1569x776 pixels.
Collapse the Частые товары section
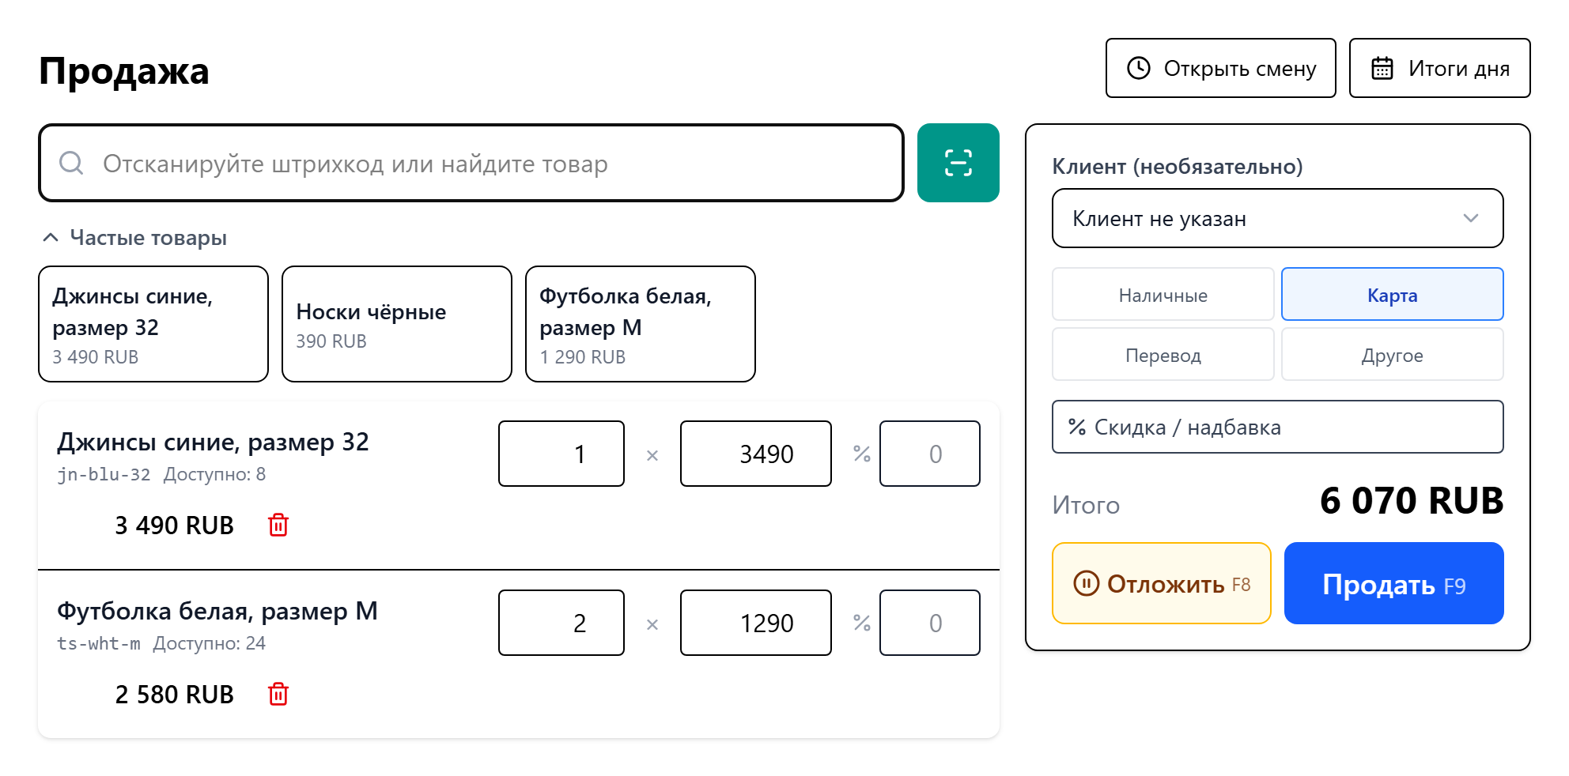point(134,237)
